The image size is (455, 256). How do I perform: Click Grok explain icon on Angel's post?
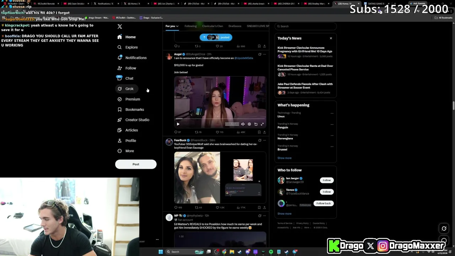pyautogui.click(x=259, y=54)
